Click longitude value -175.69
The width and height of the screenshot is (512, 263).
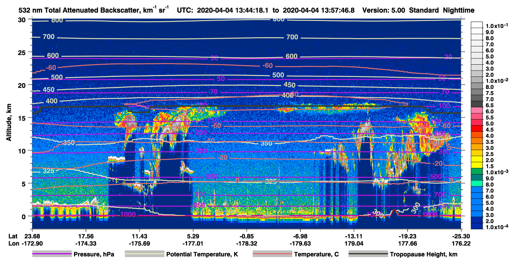pyautogui.click(x=139, y=244)
